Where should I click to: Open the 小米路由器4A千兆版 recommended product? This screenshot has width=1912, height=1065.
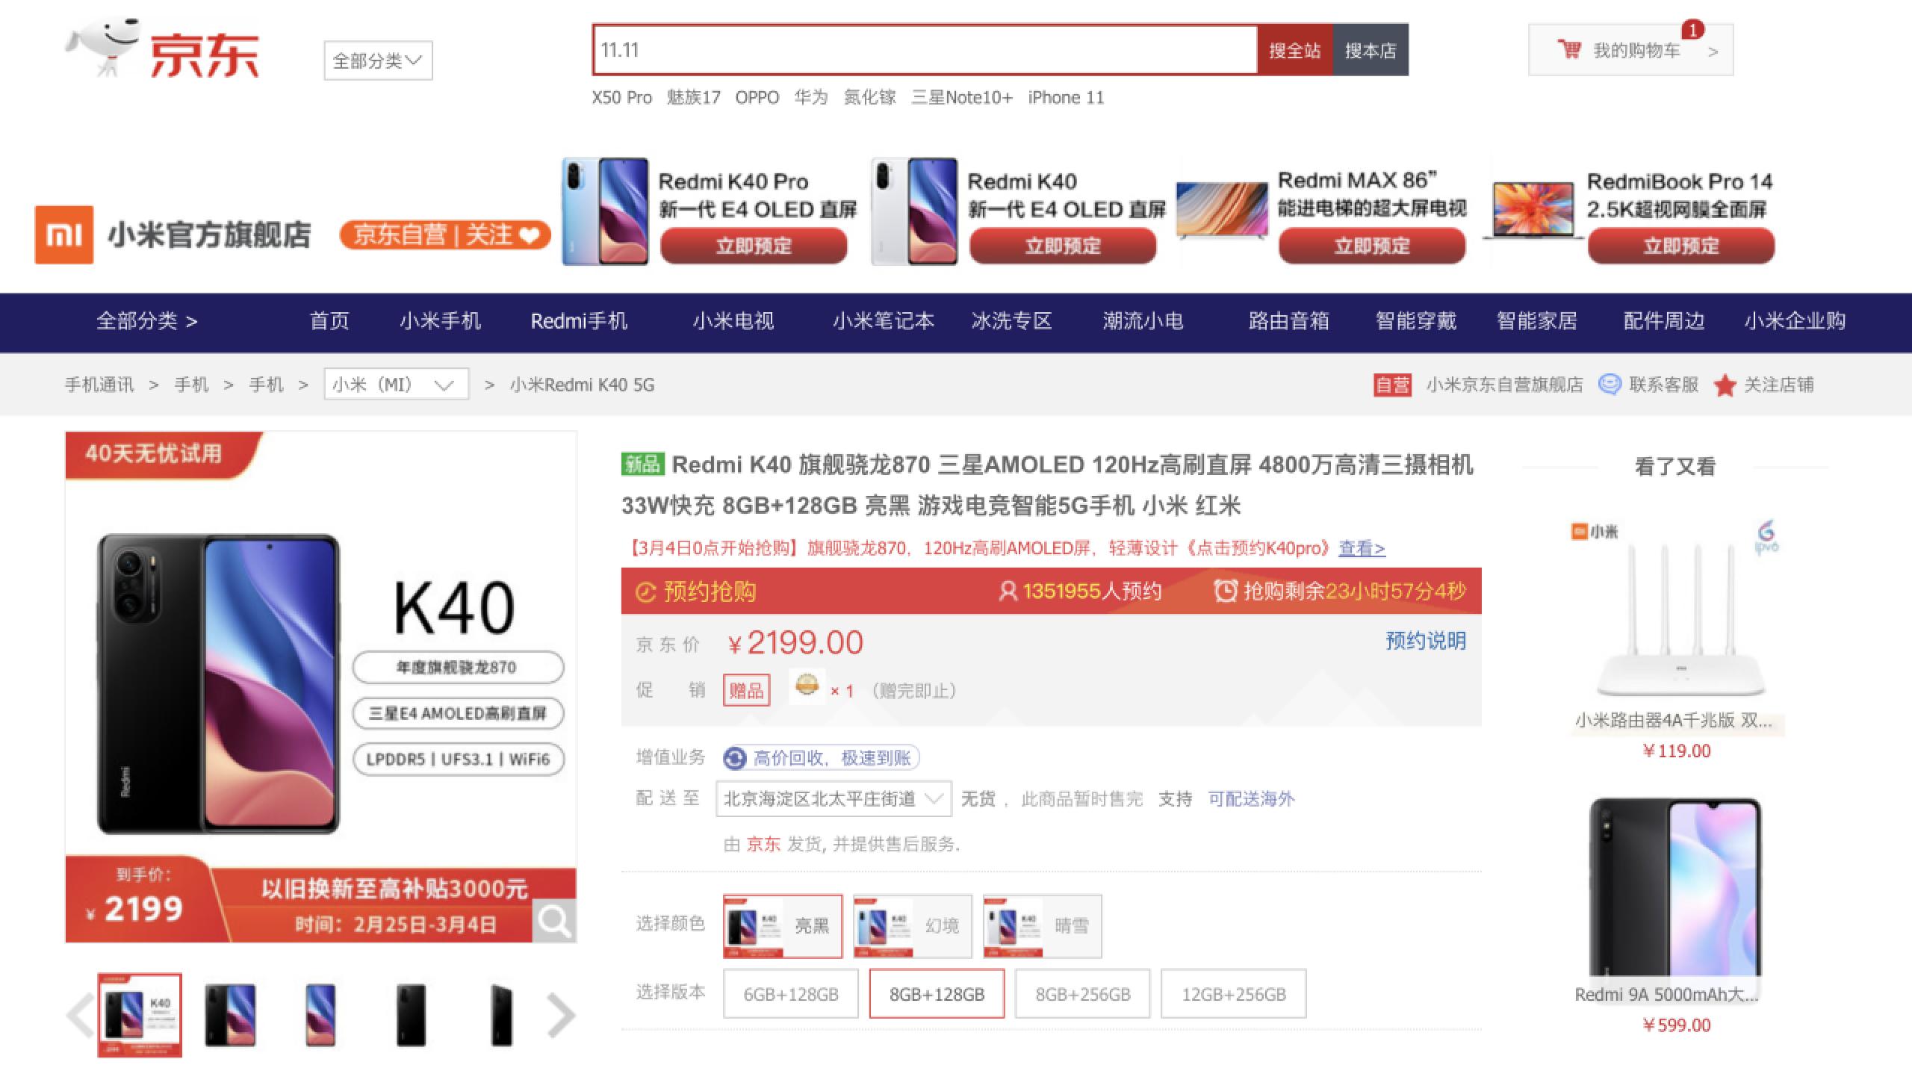click(1677, 639)
